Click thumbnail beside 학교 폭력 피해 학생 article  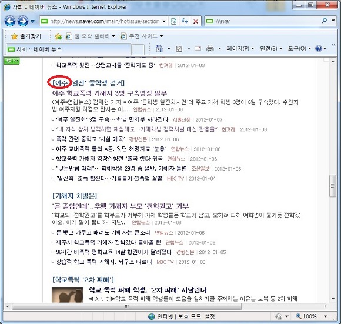click(x=67, y=295)
